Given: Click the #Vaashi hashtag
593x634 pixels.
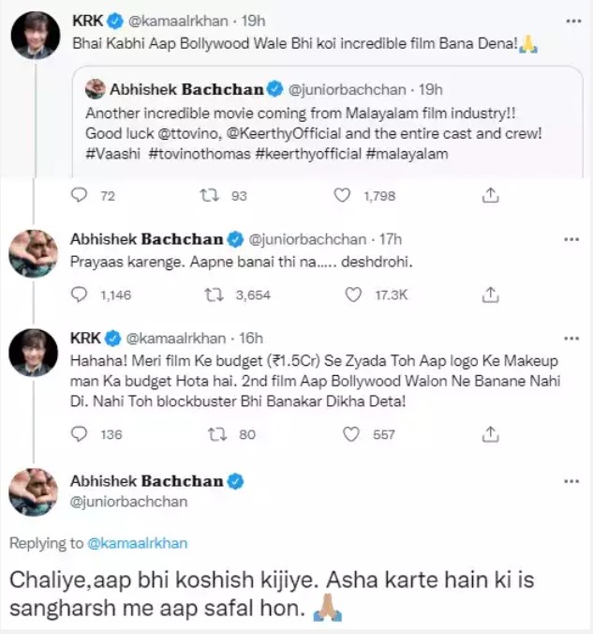Looking at the screenshot, I should click(x=111, y=153).
